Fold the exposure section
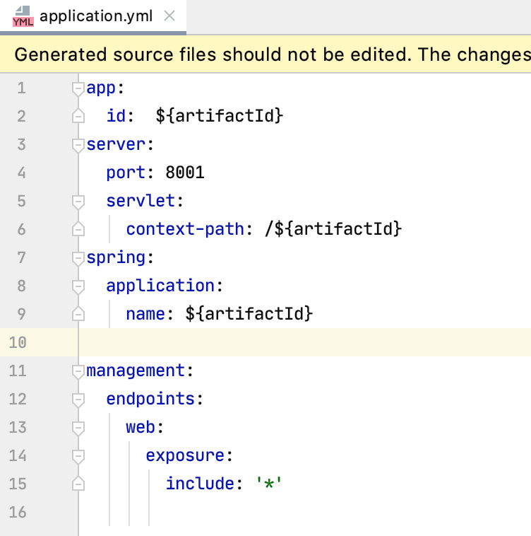This screenshot has height=536, width=531. [x=78, y=456]
